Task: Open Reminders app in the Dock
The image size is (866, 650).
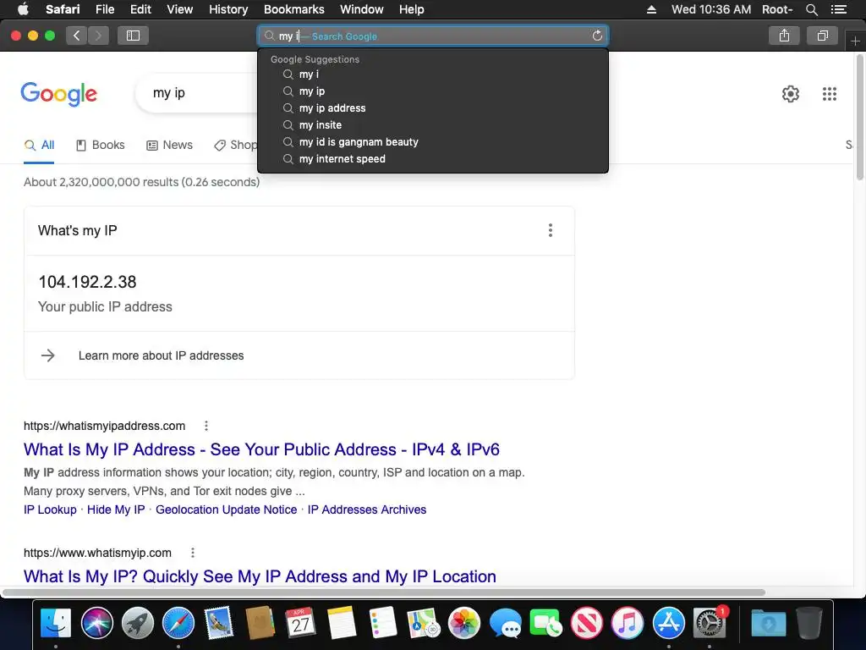Action: click(383, 623)
